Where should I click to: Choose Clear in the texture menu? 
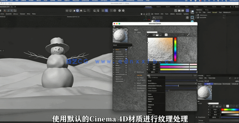150,81
